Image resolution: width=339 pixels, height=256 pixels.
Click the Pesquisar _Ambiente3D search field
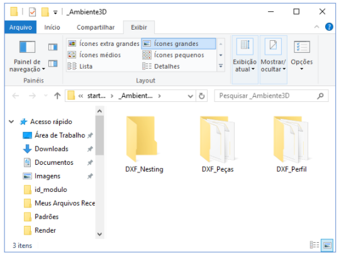pos(271,96)
